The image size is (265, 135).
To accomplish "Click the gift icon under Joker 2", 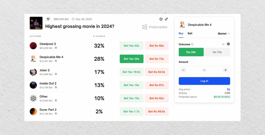I will pyautogui.click(x=56, y=74).
